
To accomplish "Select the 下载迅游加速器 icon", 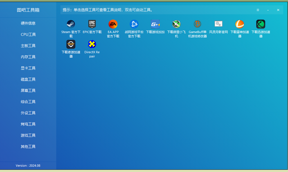I will click(261, 24).
